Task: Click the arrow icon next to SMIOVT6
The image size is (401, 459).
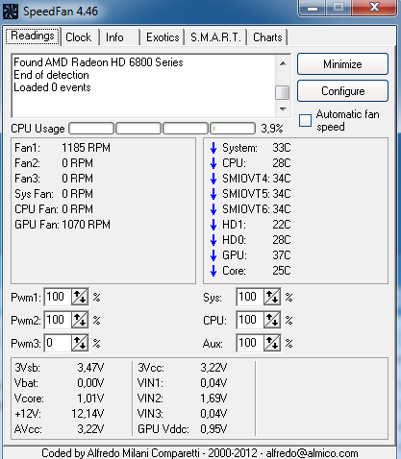Action: (x=213, y=209)
